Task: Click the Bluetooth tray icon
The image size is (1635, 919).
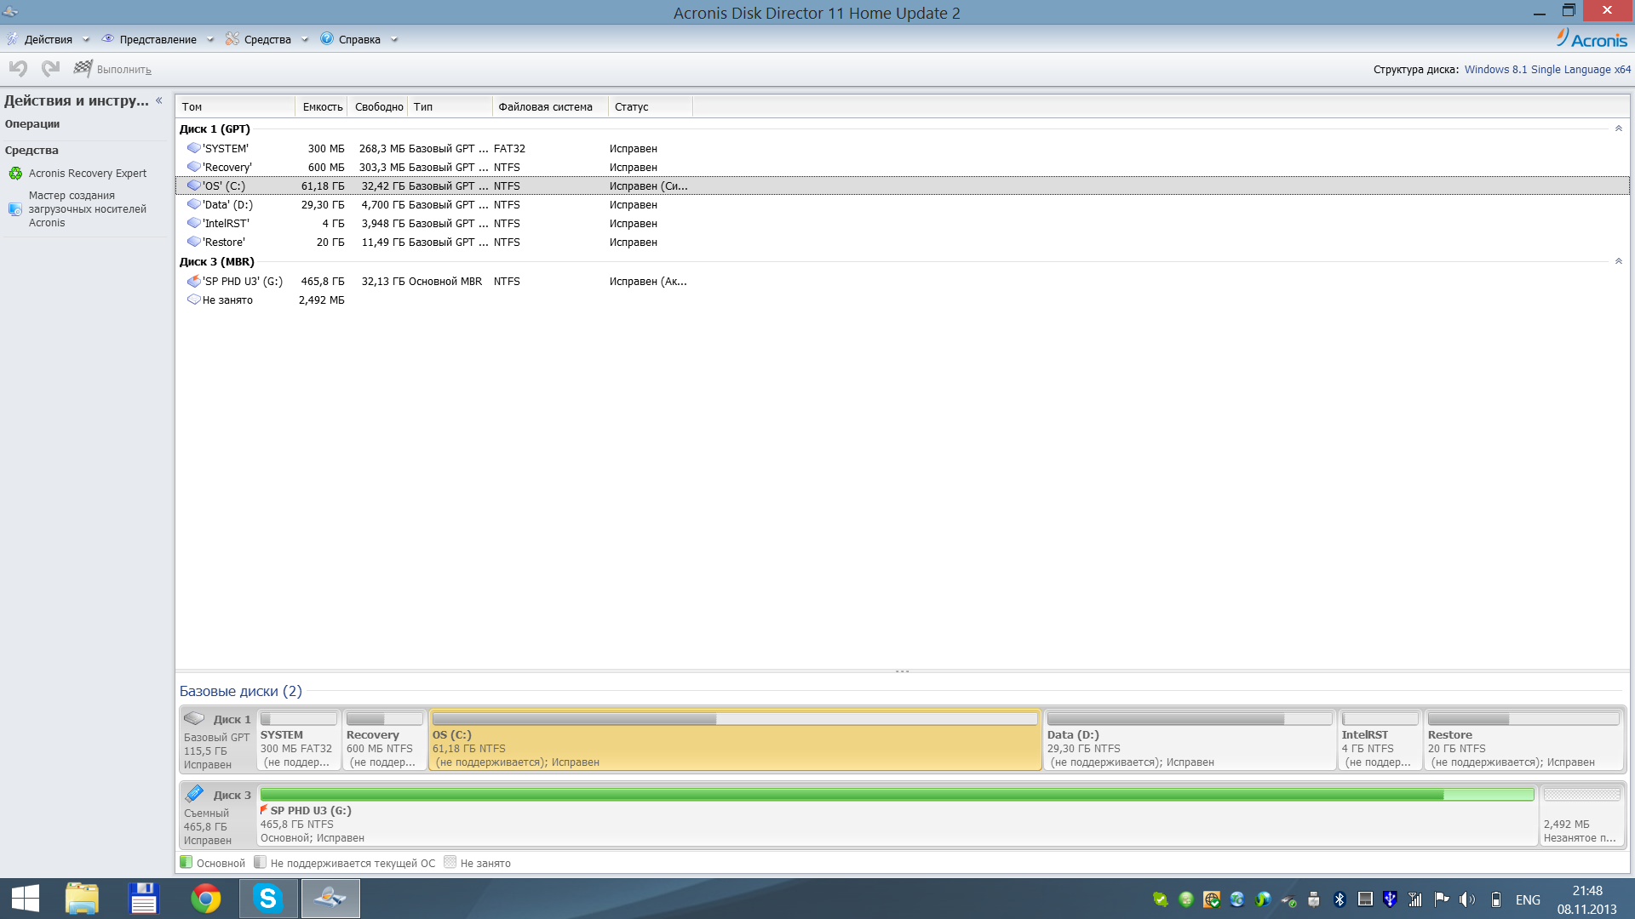Action: coord(1340,899)
